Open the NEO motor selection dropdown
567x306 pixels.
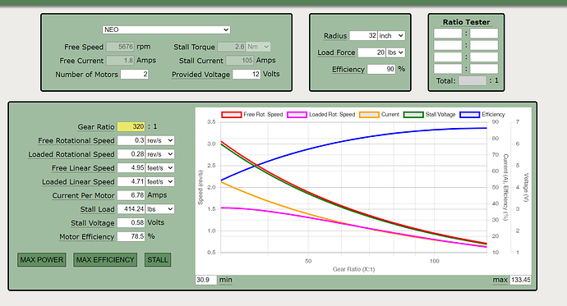[166, 30]
